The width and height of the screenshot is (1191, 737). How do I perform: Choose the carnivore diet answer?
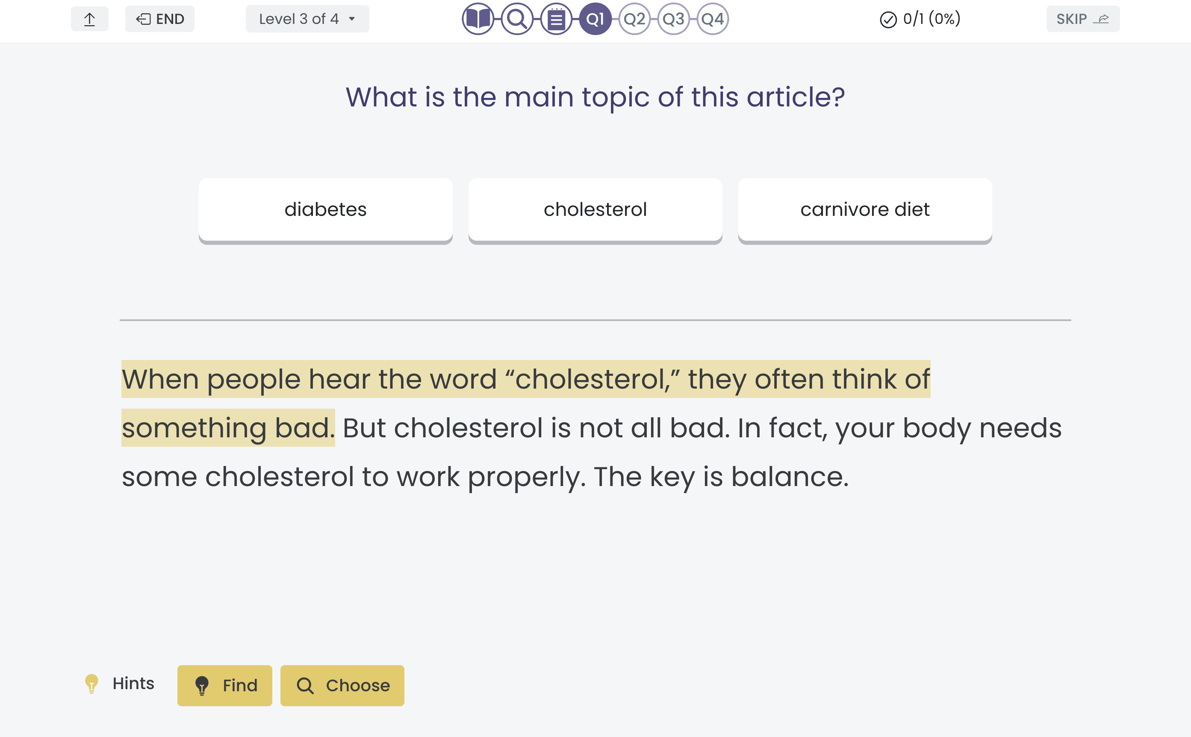[864, 209]
